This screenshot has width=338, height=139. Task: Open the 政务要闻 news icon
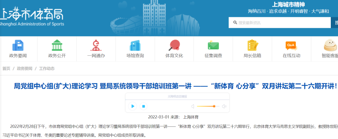18,46
